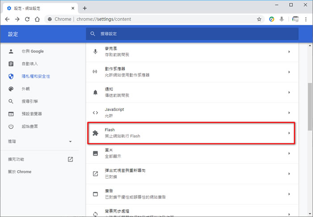Open the JavaScript setting
Image resolution: width=313 pixels, height=217 pixels.
tap(192, 113)
